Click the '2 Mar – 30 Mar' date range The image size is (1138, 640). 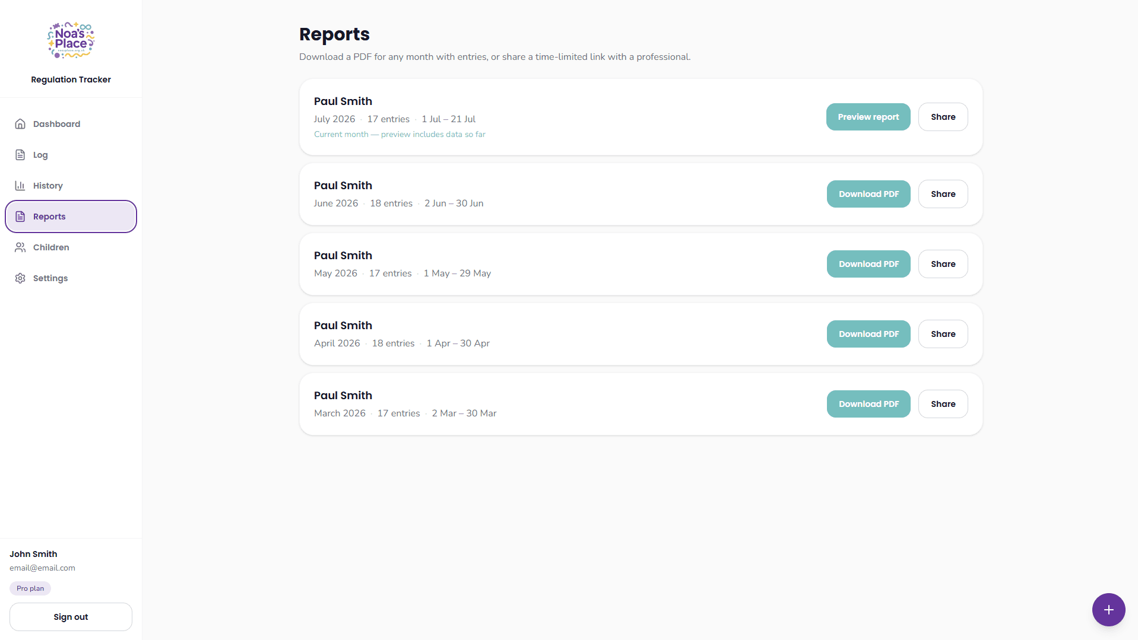tap(464, 413)
